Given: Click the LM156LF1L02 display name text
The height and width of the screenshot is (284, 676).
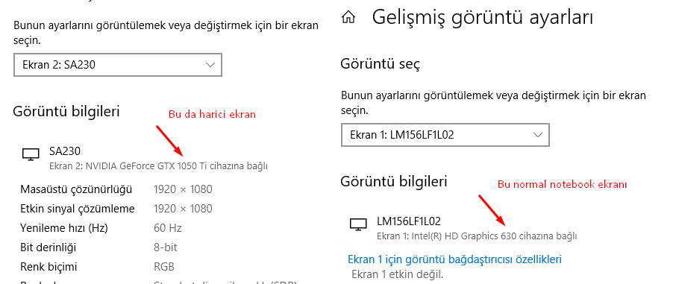Looking at the screenshot, I should (409, 221).
